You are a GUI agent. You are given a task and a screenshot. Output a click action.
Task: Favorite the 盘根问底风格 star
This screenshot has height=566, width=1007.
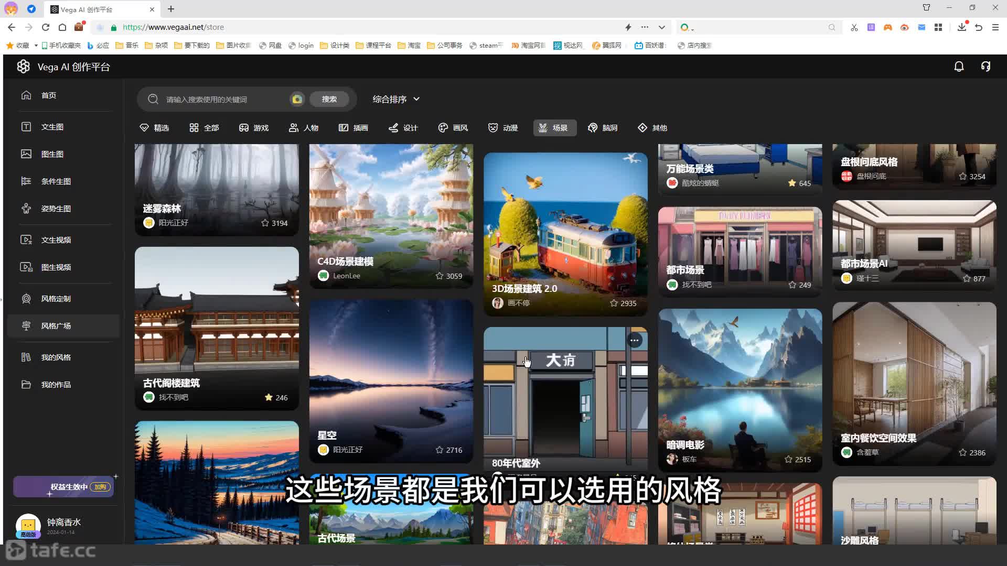click(962, 177)
